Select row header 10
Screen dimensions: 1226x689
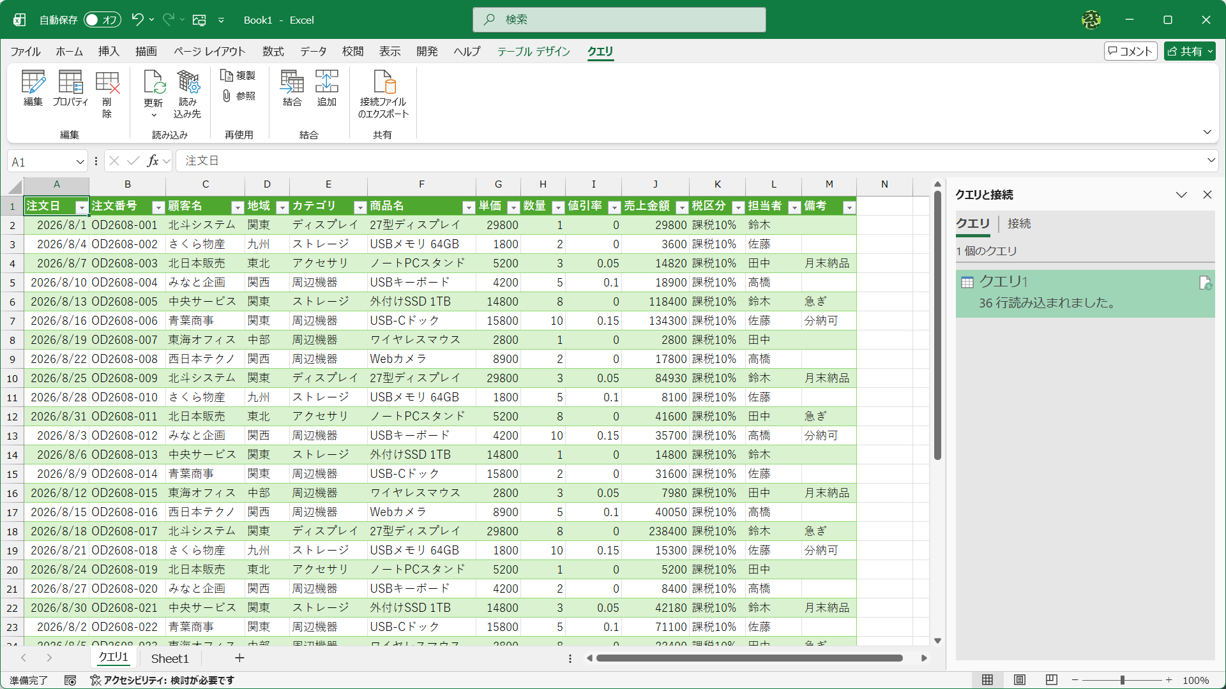(12, 378)
